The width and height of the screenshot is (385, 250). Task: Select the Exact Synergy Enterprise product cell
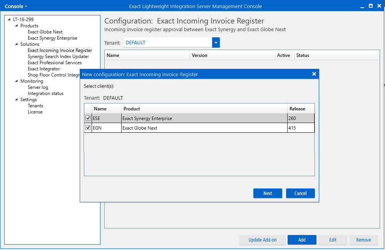tap(204, 118)
